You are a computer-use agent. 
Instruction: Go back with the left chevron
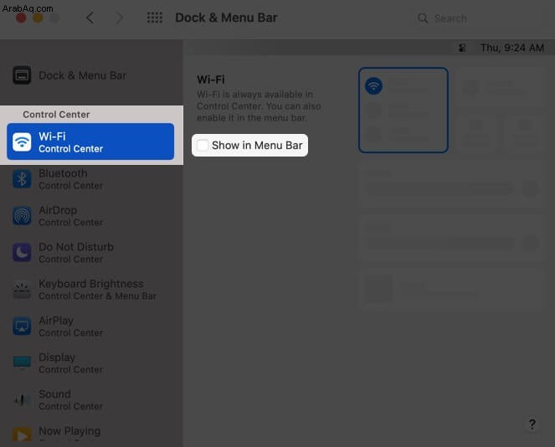coord(90,18)
